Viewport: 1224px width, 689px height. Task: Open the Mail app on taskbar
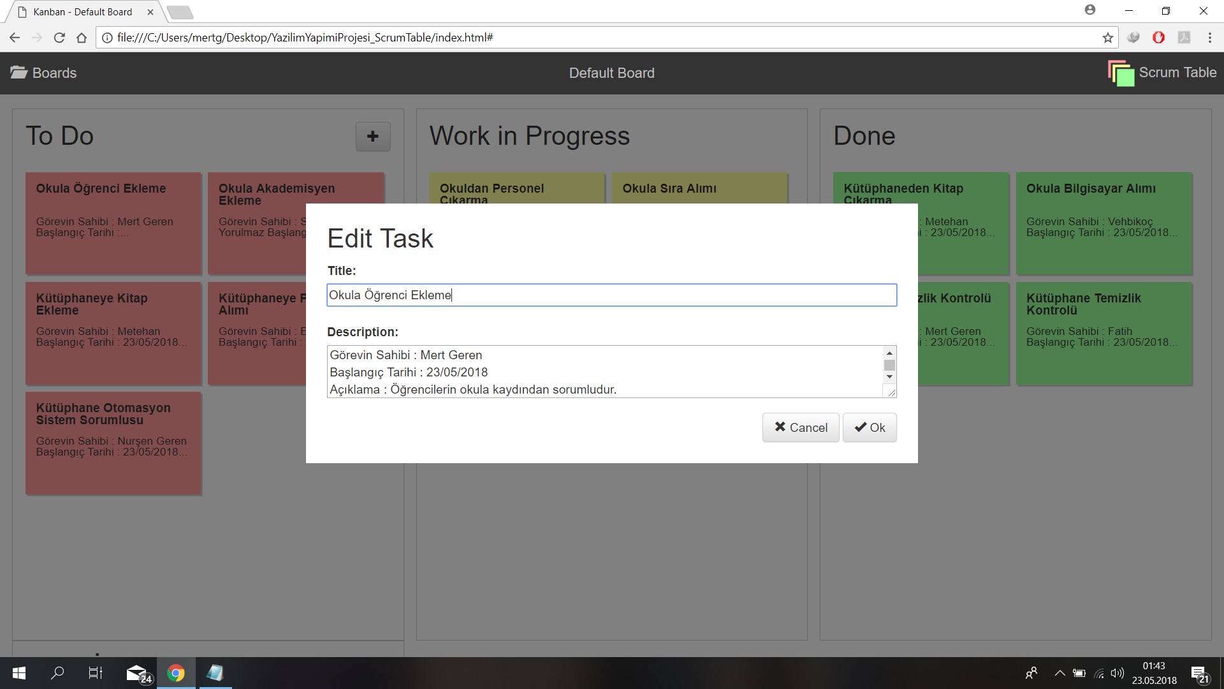click(x=138, y=673)
